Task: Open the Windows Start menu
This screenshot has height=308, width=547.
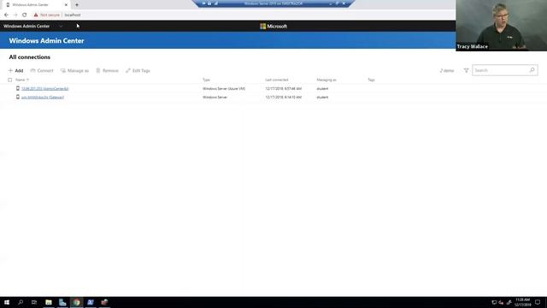Action: pos(7,302)
